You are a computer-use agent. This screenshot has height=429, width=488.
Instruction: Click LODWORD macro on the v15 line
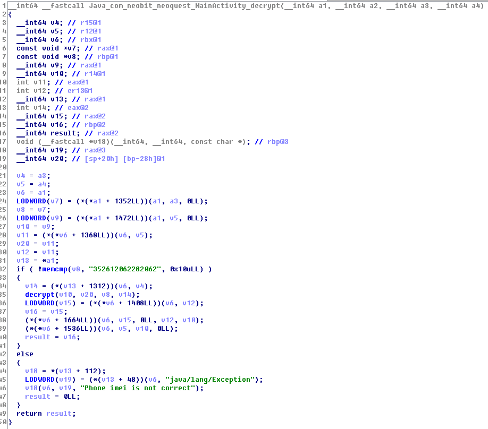pyautogui.click(x=40, y=303)
